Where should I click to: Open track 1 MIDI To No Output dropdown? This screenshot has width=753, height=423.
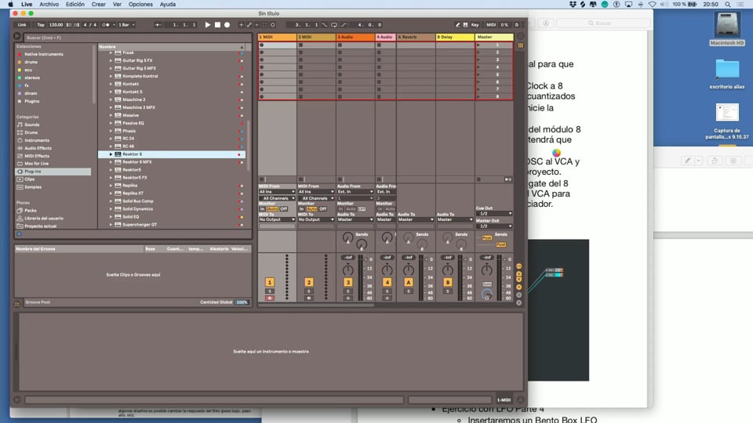tap(277, 219)
